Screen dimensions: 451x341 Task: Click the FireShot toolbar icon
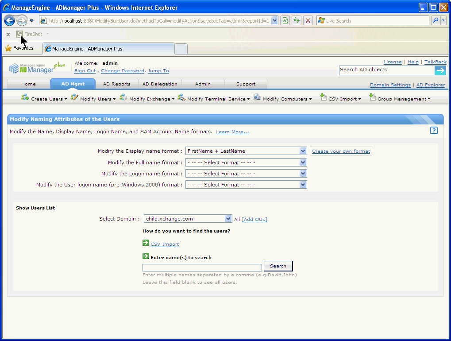coord(19,34)
